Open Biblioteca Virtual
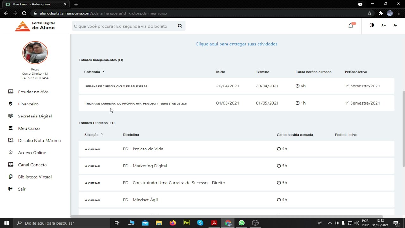 (x=35, y=177)
